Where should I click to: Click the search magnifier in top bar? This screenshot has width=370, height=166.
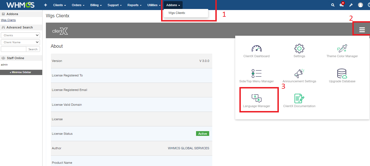click(x=333, y=5)
